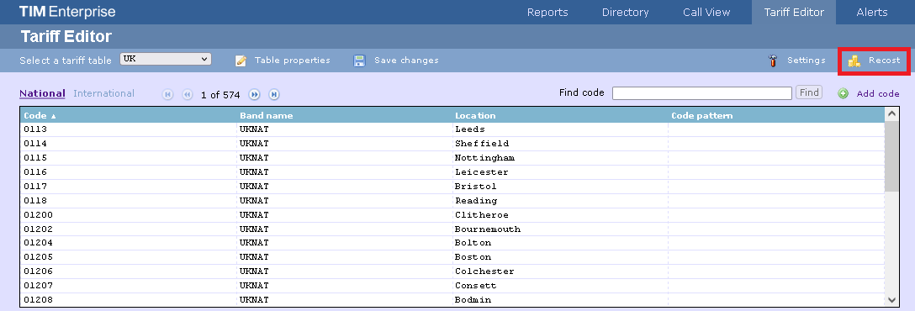The width and height of the screenshot is (915, 311).
Task: Select code 0117 cell
Action: [x=129, y=187]
